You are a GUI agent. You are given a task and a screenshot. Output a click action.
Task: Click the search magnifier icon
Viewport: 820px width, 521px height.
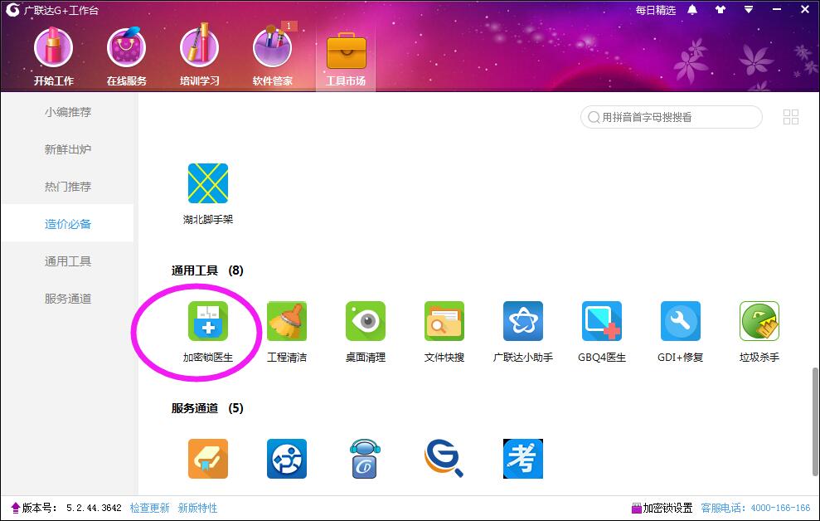click(594, 117)
